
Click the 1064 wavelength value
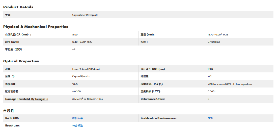click(x=210, y=69)
